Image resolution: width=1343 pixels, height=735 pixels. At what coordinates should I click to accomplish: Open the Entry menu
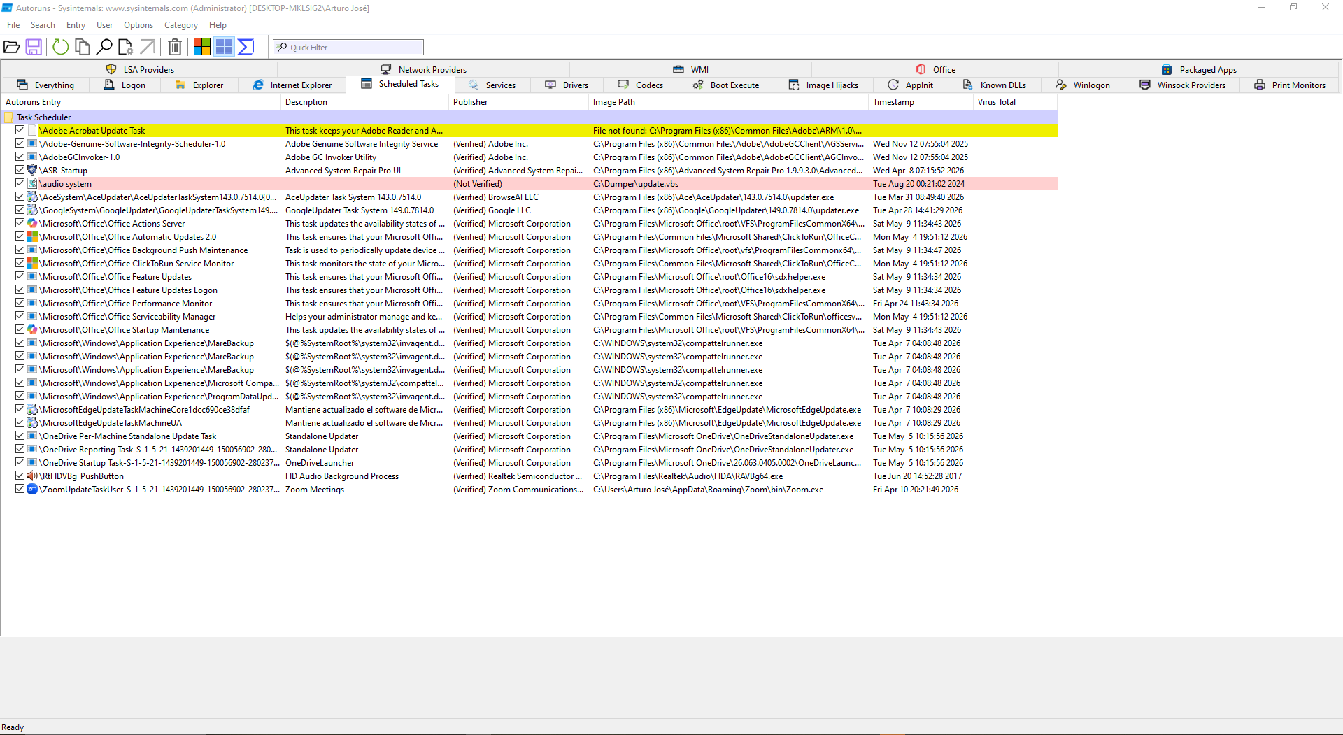[x=76, y=25]
